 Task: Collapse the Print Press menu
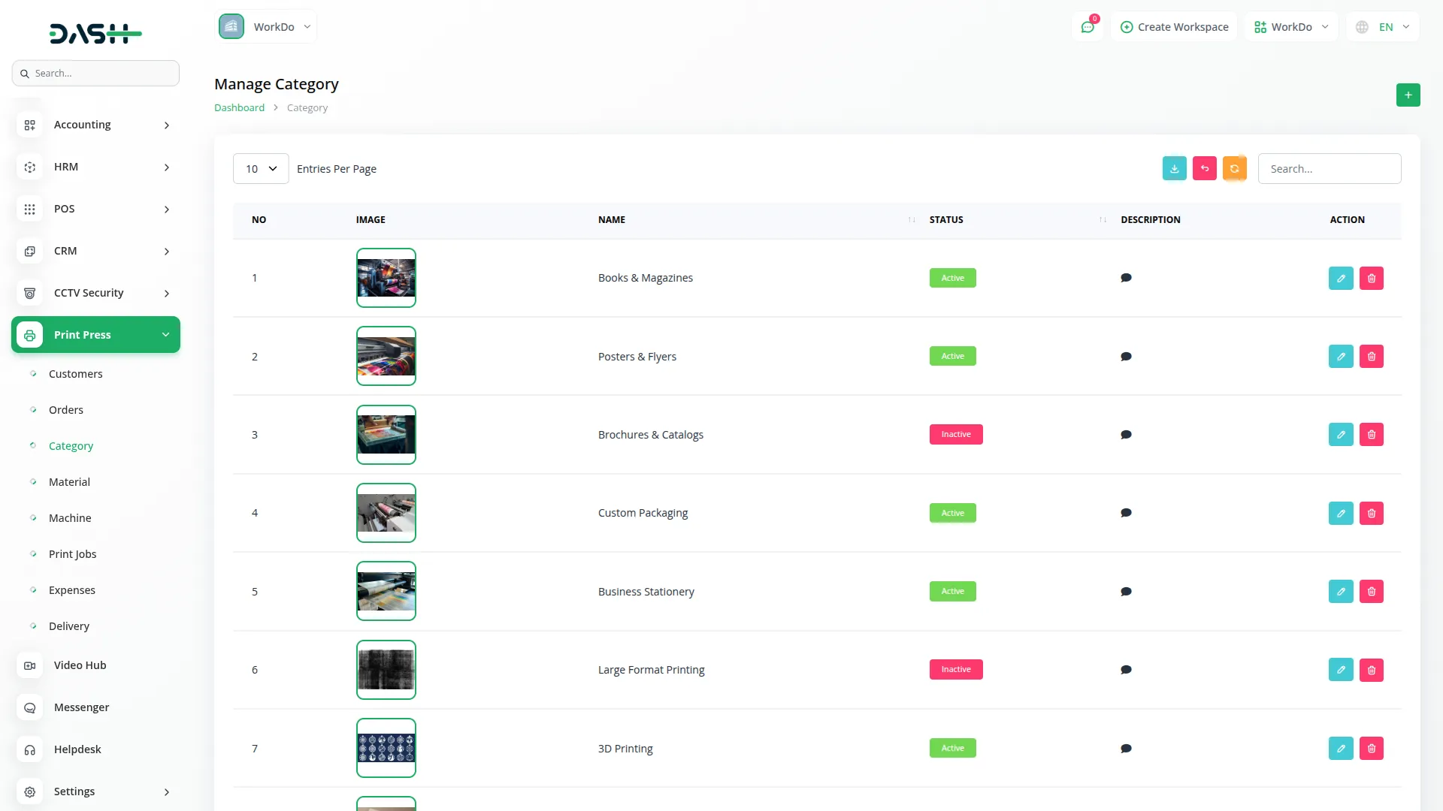tap(95, 335)
